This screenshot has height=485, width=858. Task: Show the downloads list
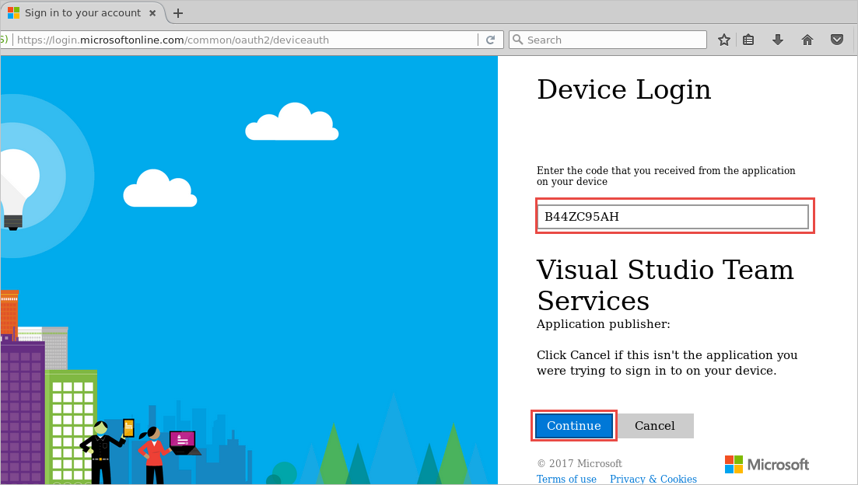click(x=778, y=39)
